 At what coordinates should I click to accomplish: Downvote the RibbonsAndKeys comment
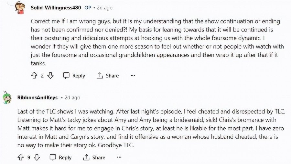click(x=37, y=157)
